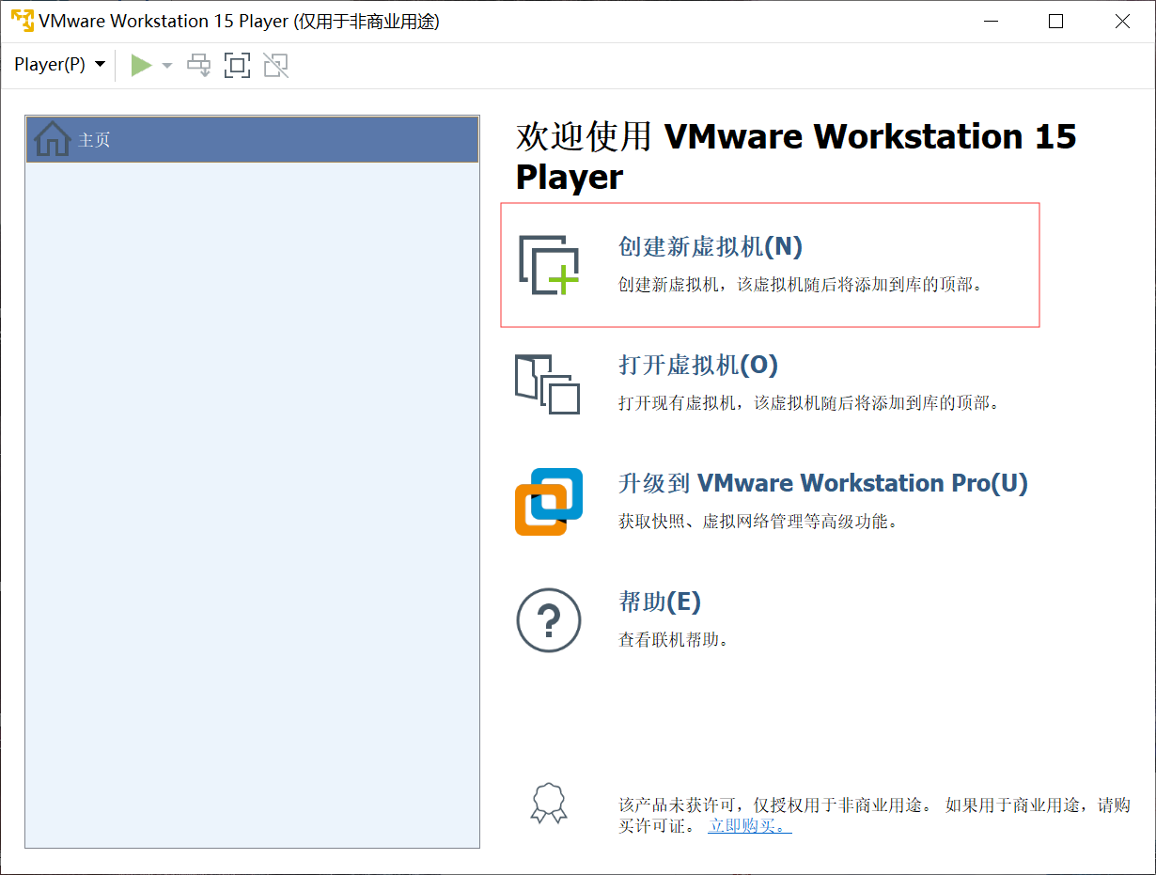Image resolution: width=1156 pixels, height=875 pixels.
Task: Expand the power options dropdown arrow
Action: click(167, 66)
